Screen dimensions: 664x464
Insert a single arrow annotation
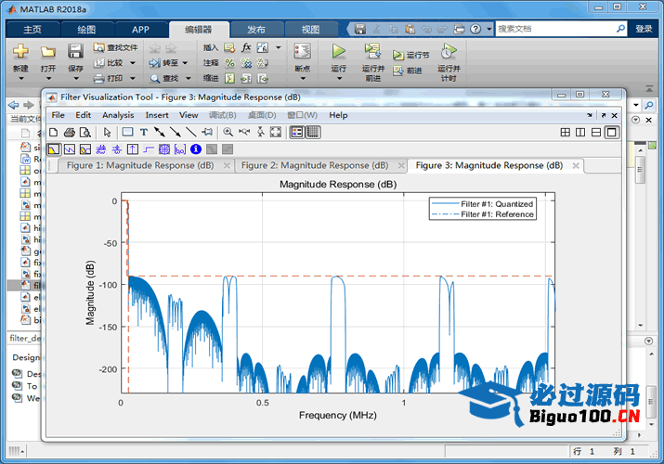pos(176,133)
